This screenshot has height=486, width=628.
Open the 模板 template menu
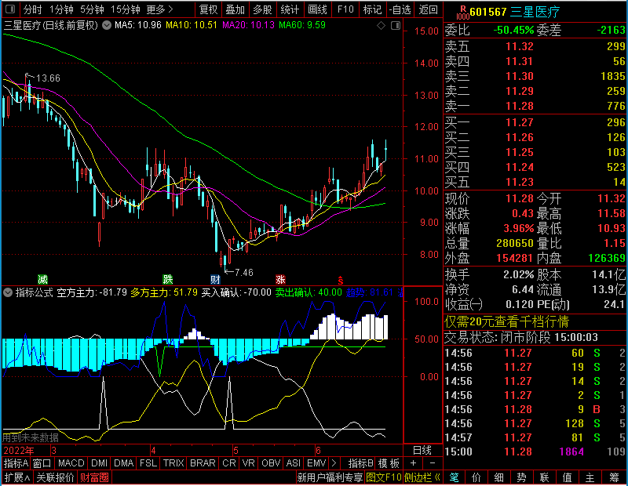(389, 463)
